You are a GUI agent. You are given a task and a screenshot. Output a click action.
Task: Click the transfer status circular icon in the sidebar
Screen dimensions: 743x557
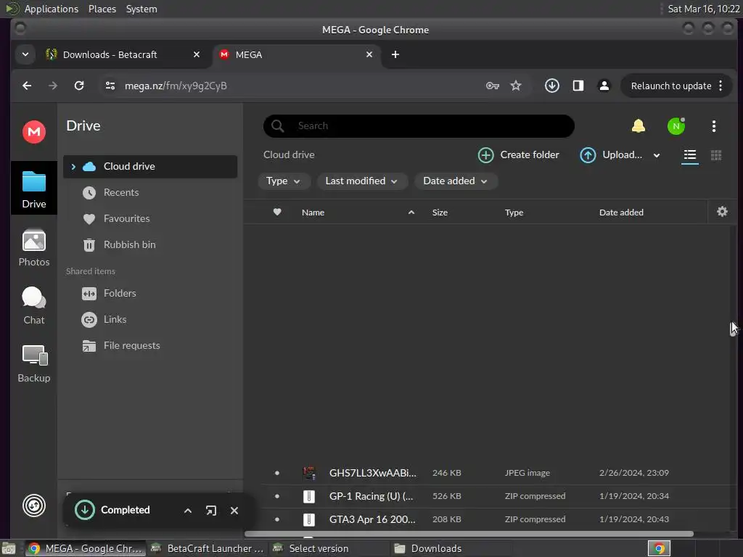pos(34,506)
